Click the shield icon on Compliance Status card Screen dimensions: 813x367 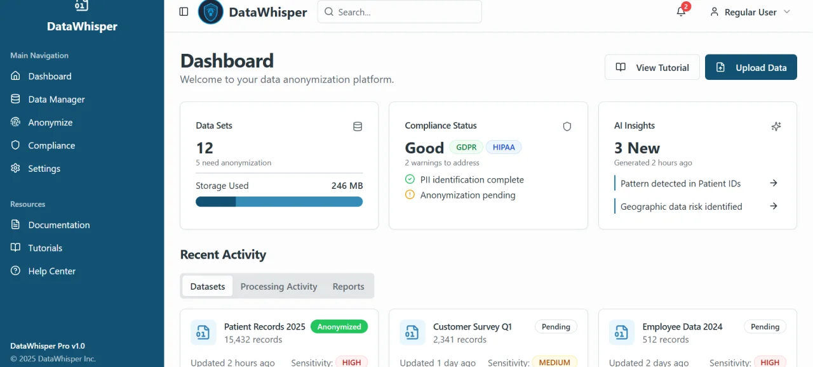tap(567, 127)
